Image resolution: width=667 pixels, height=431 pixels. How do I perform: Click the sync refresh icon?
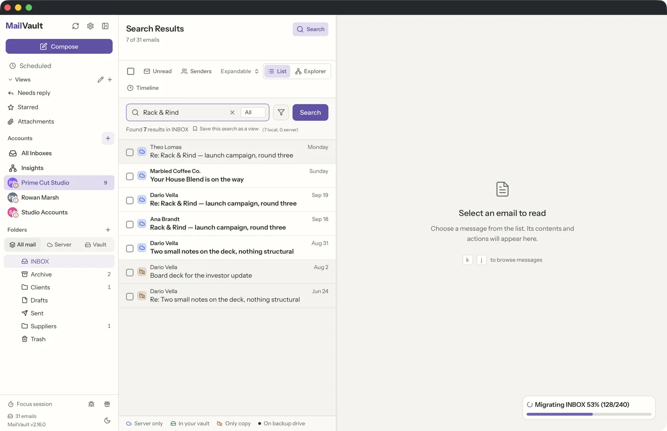point(76,26)
